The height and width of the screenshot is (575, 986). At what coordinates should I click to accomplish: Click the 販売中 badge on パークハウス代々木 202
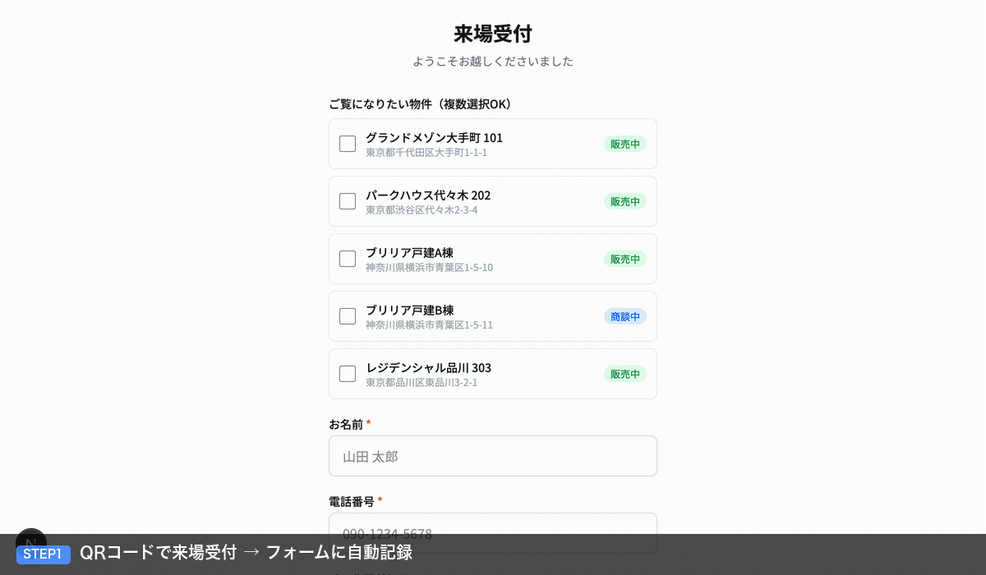coord(624,201)
